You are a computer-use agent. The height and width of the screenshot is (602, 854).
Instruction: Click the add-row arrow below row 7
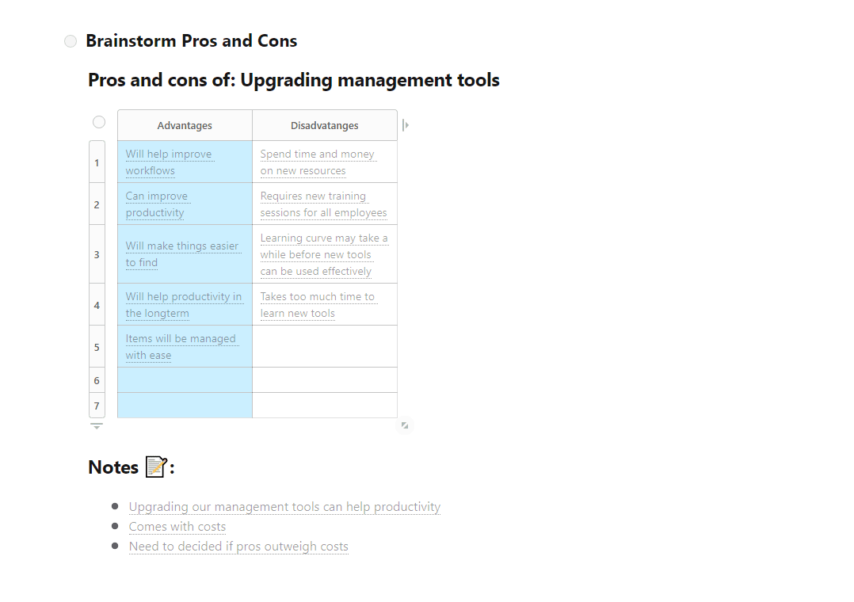coord(97,426)
